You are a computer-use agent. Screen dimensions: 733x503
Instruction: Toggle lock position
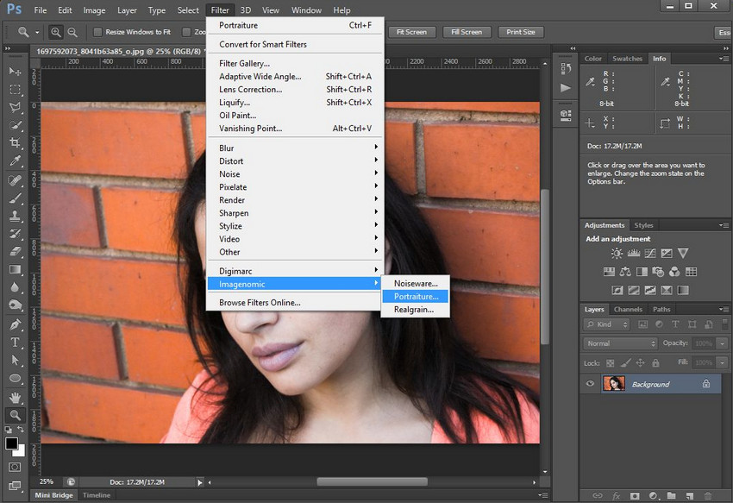tap(641, 362)
